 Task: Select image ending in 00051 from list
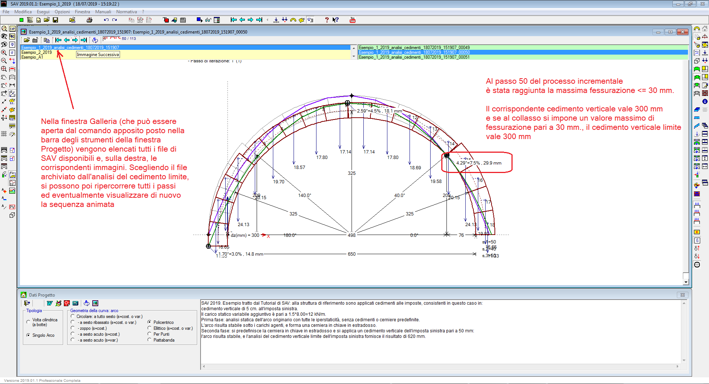pyautogui.click(x=414, y=57)
